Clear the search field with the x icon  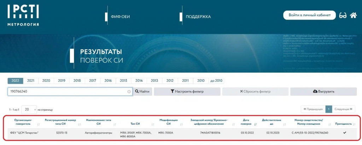click(129, 91)
